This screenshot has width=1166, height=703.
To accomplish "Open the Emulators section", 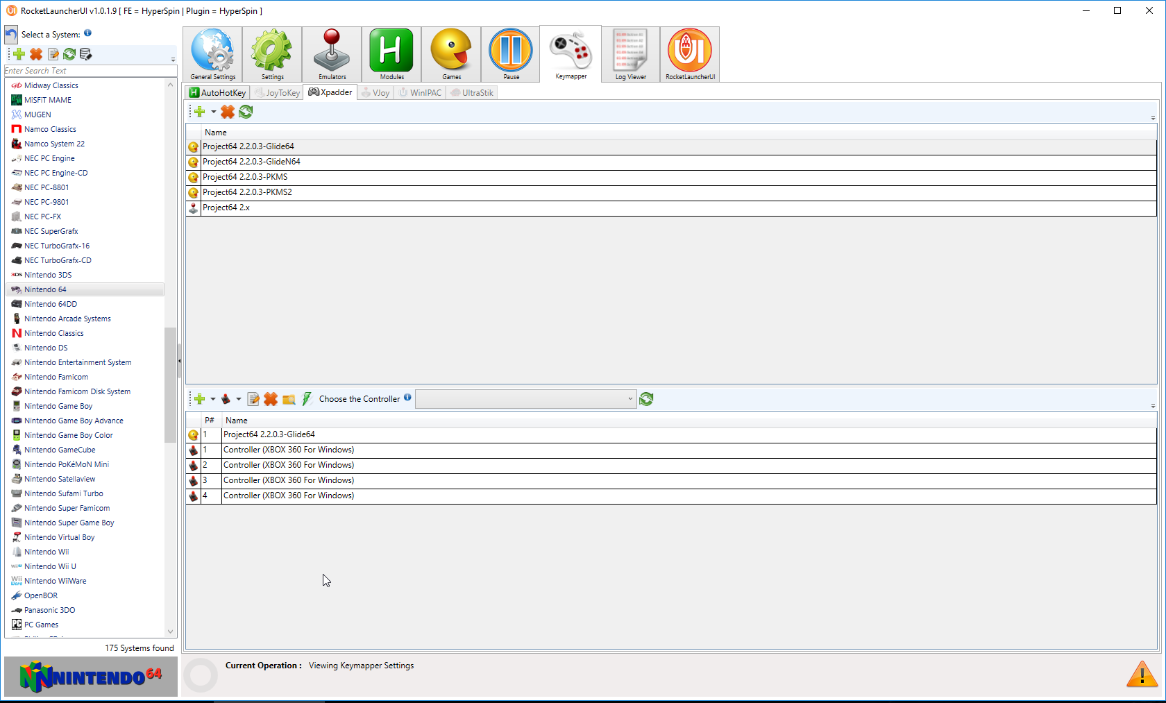I will (x=332, y=53).
